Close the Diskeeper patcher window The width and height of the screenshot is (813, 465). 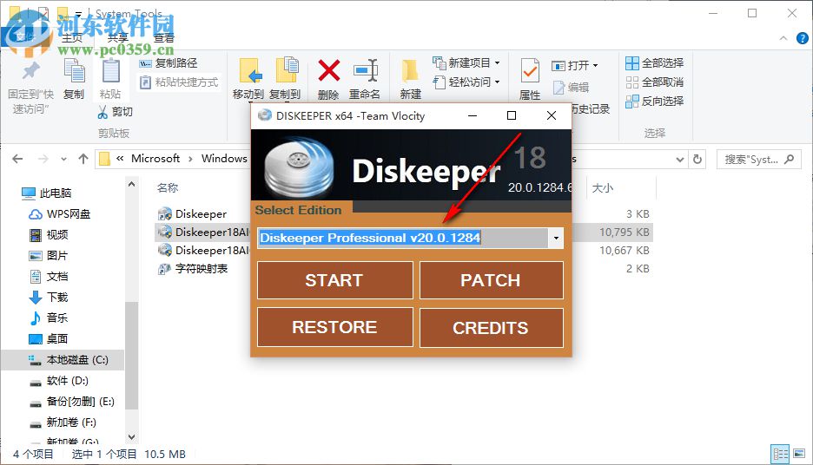[x=552, y=115]
